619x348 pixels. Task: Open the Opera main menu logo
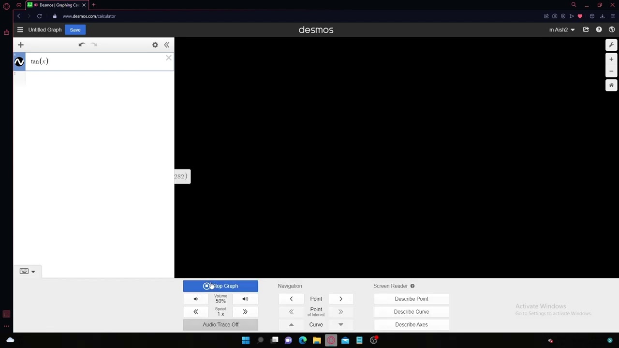[x=6, y=6]
